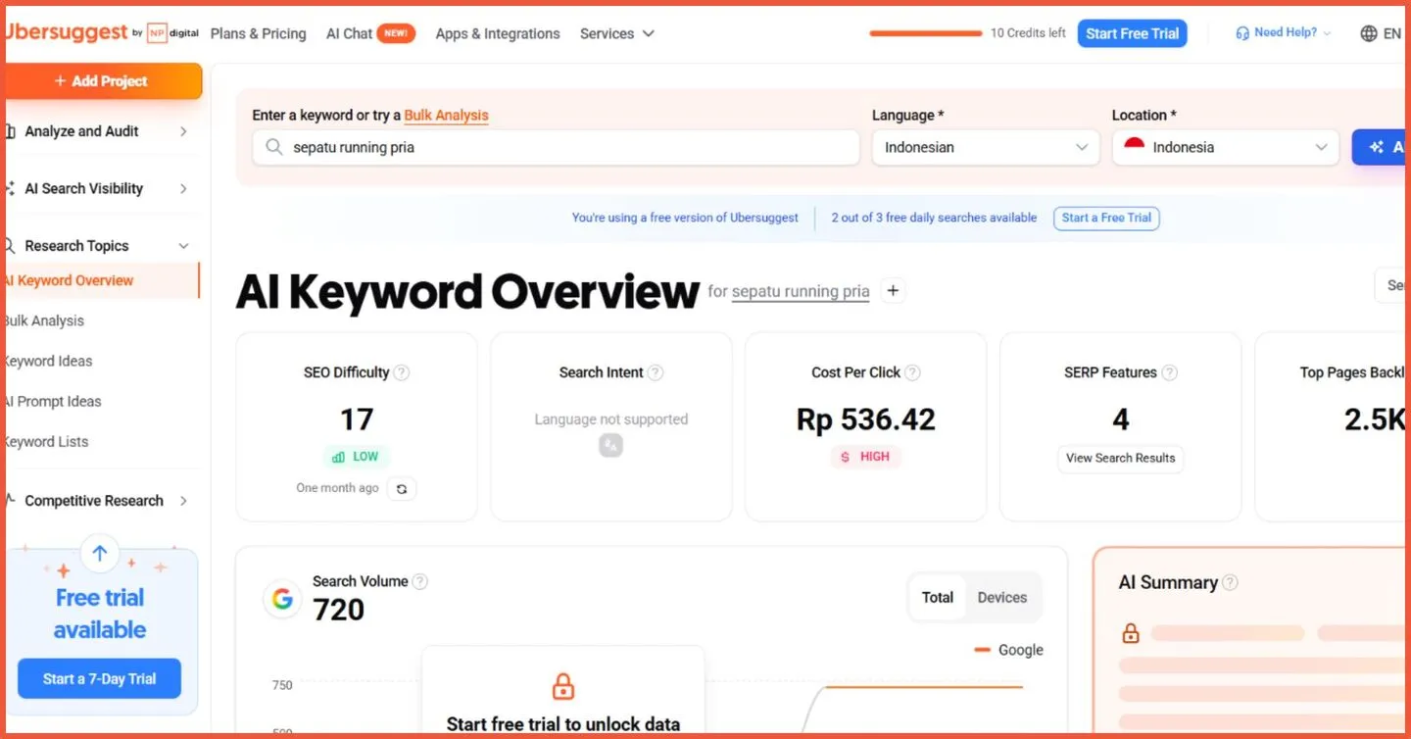Click the globe language icon
Viewport: 1411px width, 739px height.
(1369, 33)
